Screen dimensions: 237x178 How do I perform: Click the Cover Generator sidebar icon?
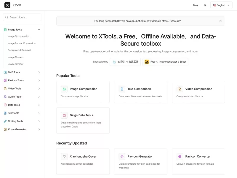click(5, 129)
